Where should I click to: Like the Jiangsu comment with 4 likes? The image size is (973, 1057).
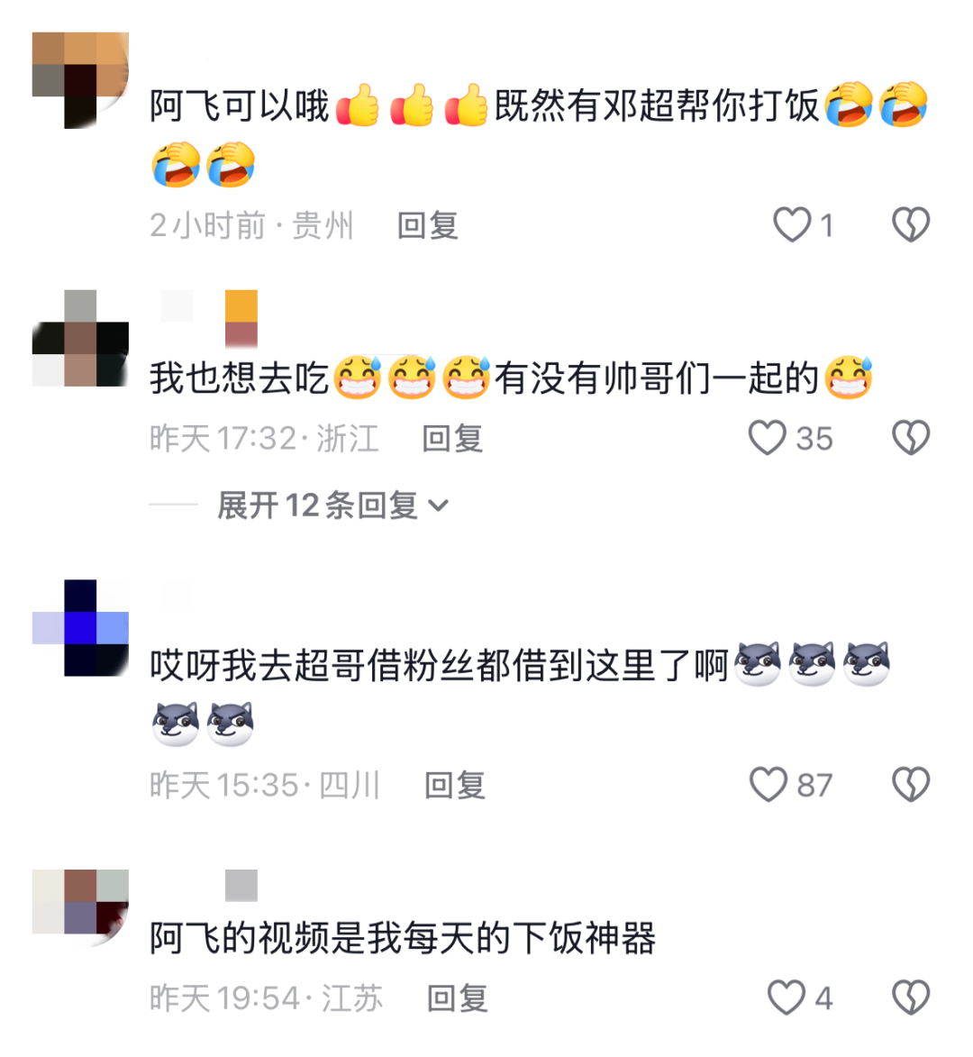click(787, 997)
